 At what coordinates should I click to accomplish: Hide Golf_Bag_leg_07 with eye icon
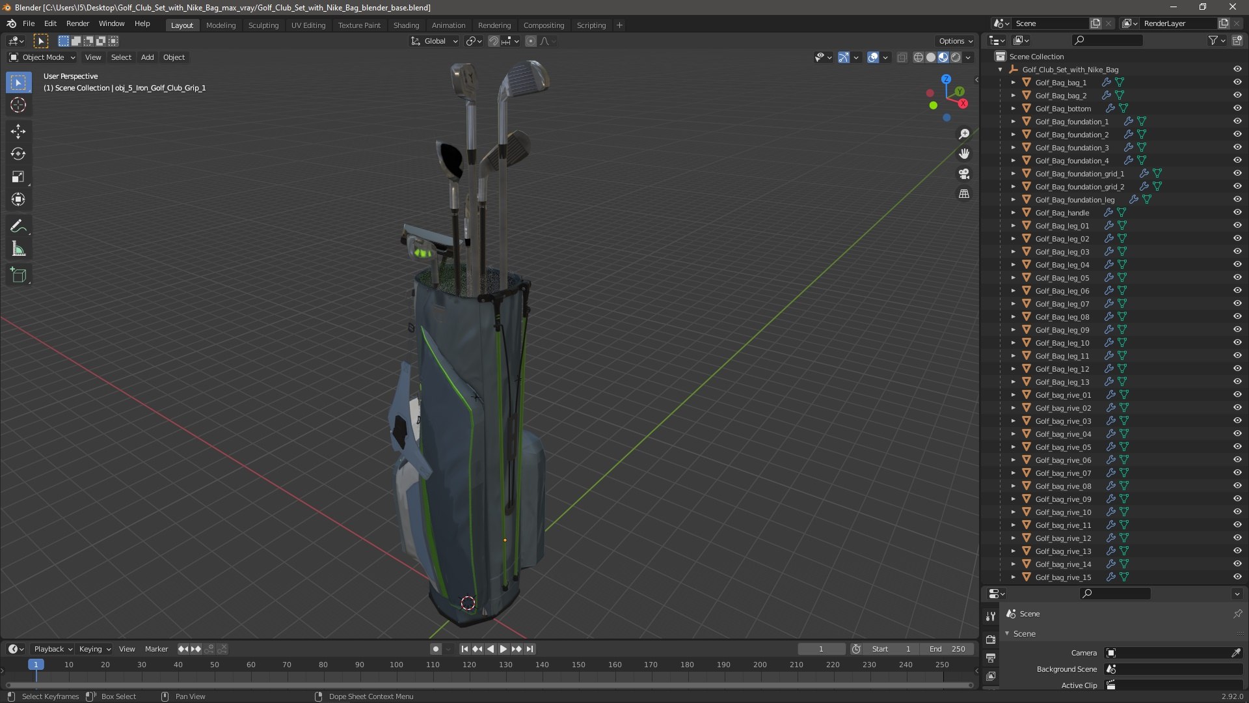click(1237, 304)
